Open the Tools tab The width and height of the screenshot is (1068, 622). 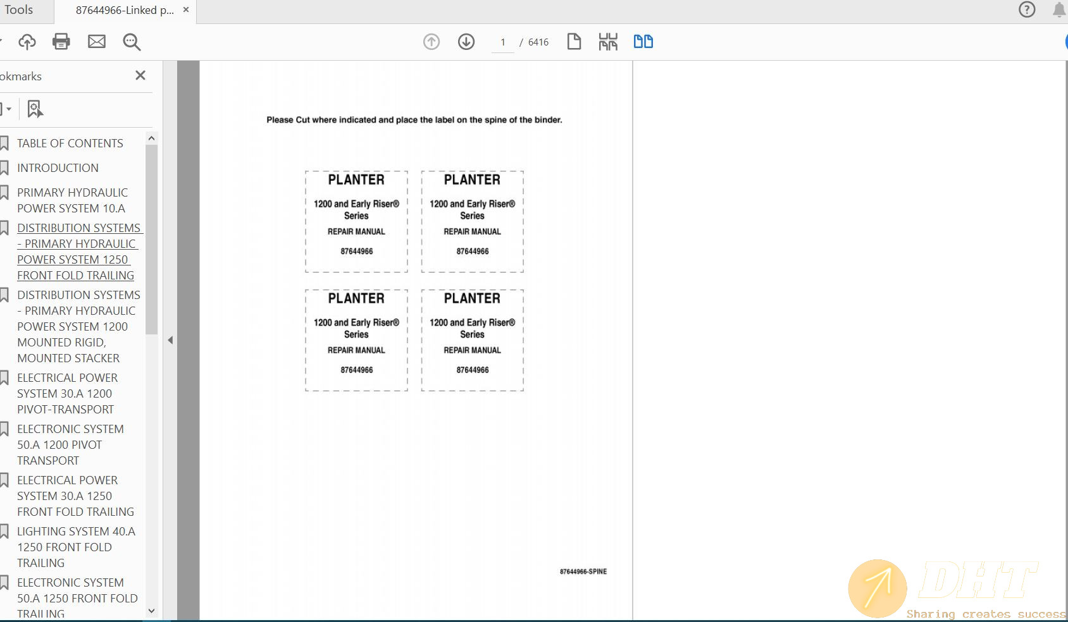click(x=18, y=10)
